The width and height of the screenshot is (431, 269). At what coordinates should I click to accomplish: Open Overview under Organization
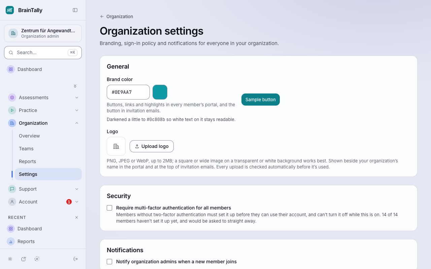[48, 136]
